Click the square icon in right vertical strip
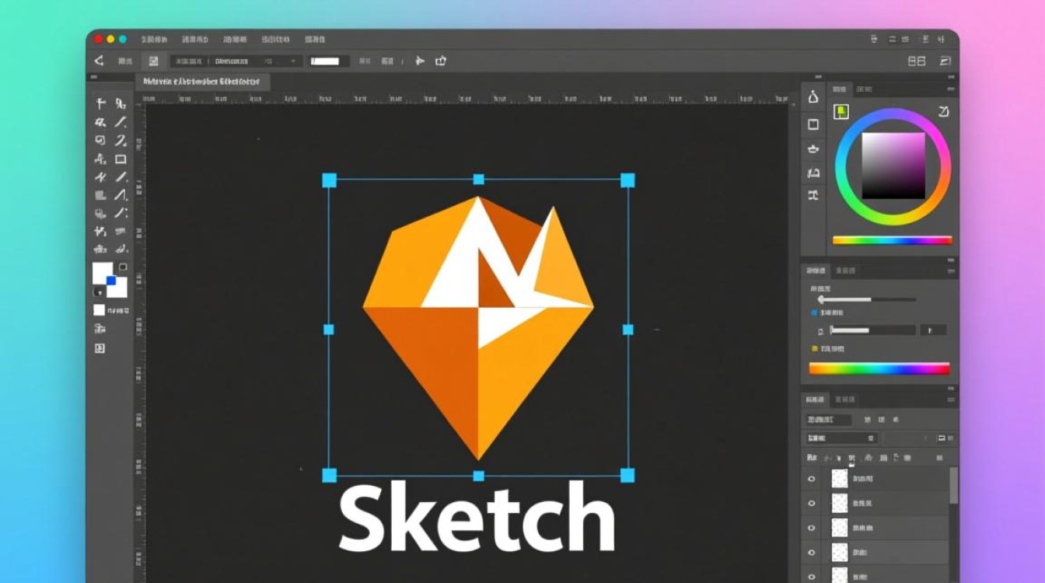 (x=813, y=124)
